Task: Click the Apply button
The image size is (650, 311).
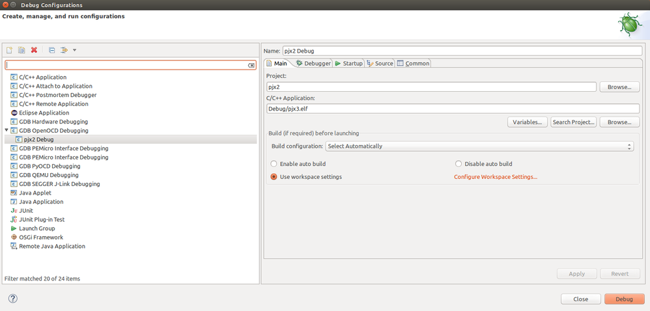Action: coord(576,274)
